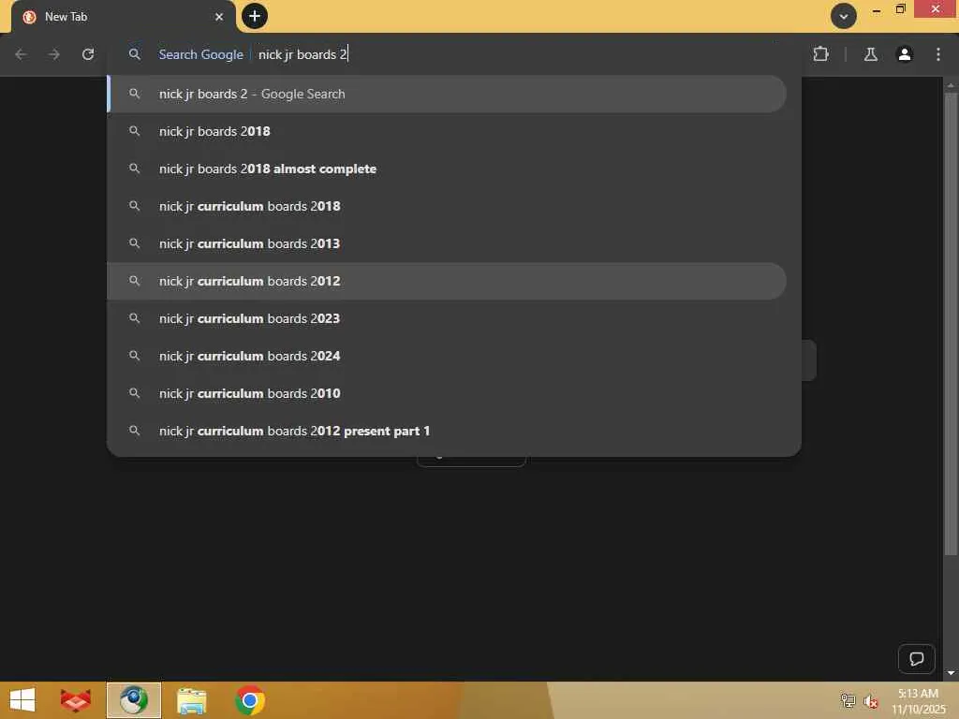Choose suggestion "nick jr boards 2018"
Viewport: 959px width, 719px height.
(447, 131)
